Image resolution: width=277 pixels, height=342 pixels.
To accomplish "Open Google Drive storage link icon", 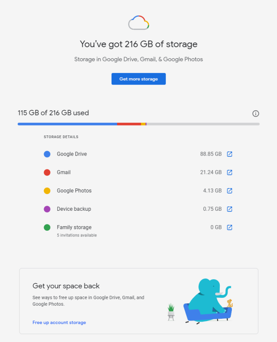I will coord(230,154).
